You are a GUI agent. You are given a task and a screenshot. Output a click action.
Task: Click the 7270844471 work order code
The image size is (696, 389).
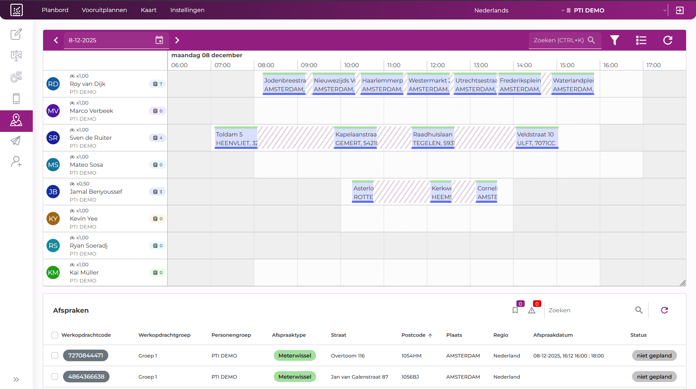(x=85, y=355)
